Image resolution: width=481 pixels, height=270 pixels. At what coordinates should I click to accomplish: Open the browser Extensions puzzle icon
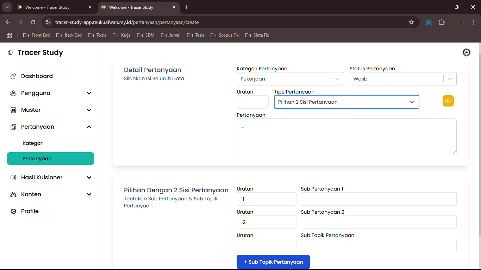[442, 22]
